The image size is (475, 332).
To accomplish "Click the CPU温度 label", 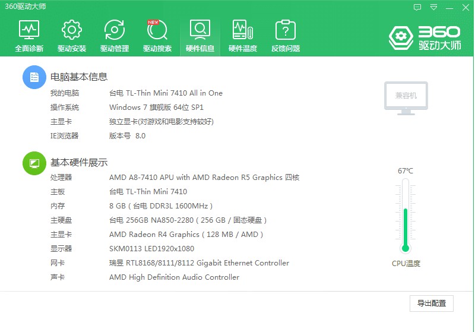I will click(x=406, y=264).
